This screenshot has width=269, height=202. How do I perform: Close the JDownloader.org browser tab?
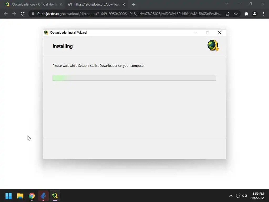pos(61,5)
